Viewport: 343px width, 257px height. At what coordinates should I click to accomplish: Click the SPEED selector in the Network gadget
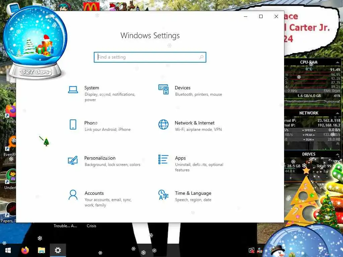point(308,130)
